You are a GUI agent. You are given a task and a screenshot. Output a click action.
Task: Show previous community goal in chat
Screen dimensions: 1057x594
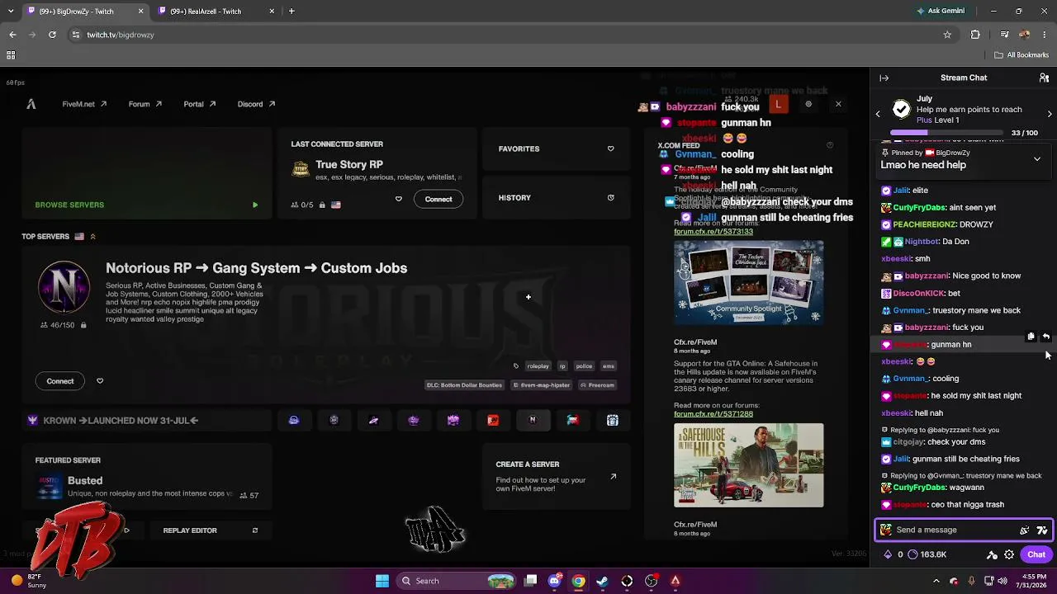878,114
